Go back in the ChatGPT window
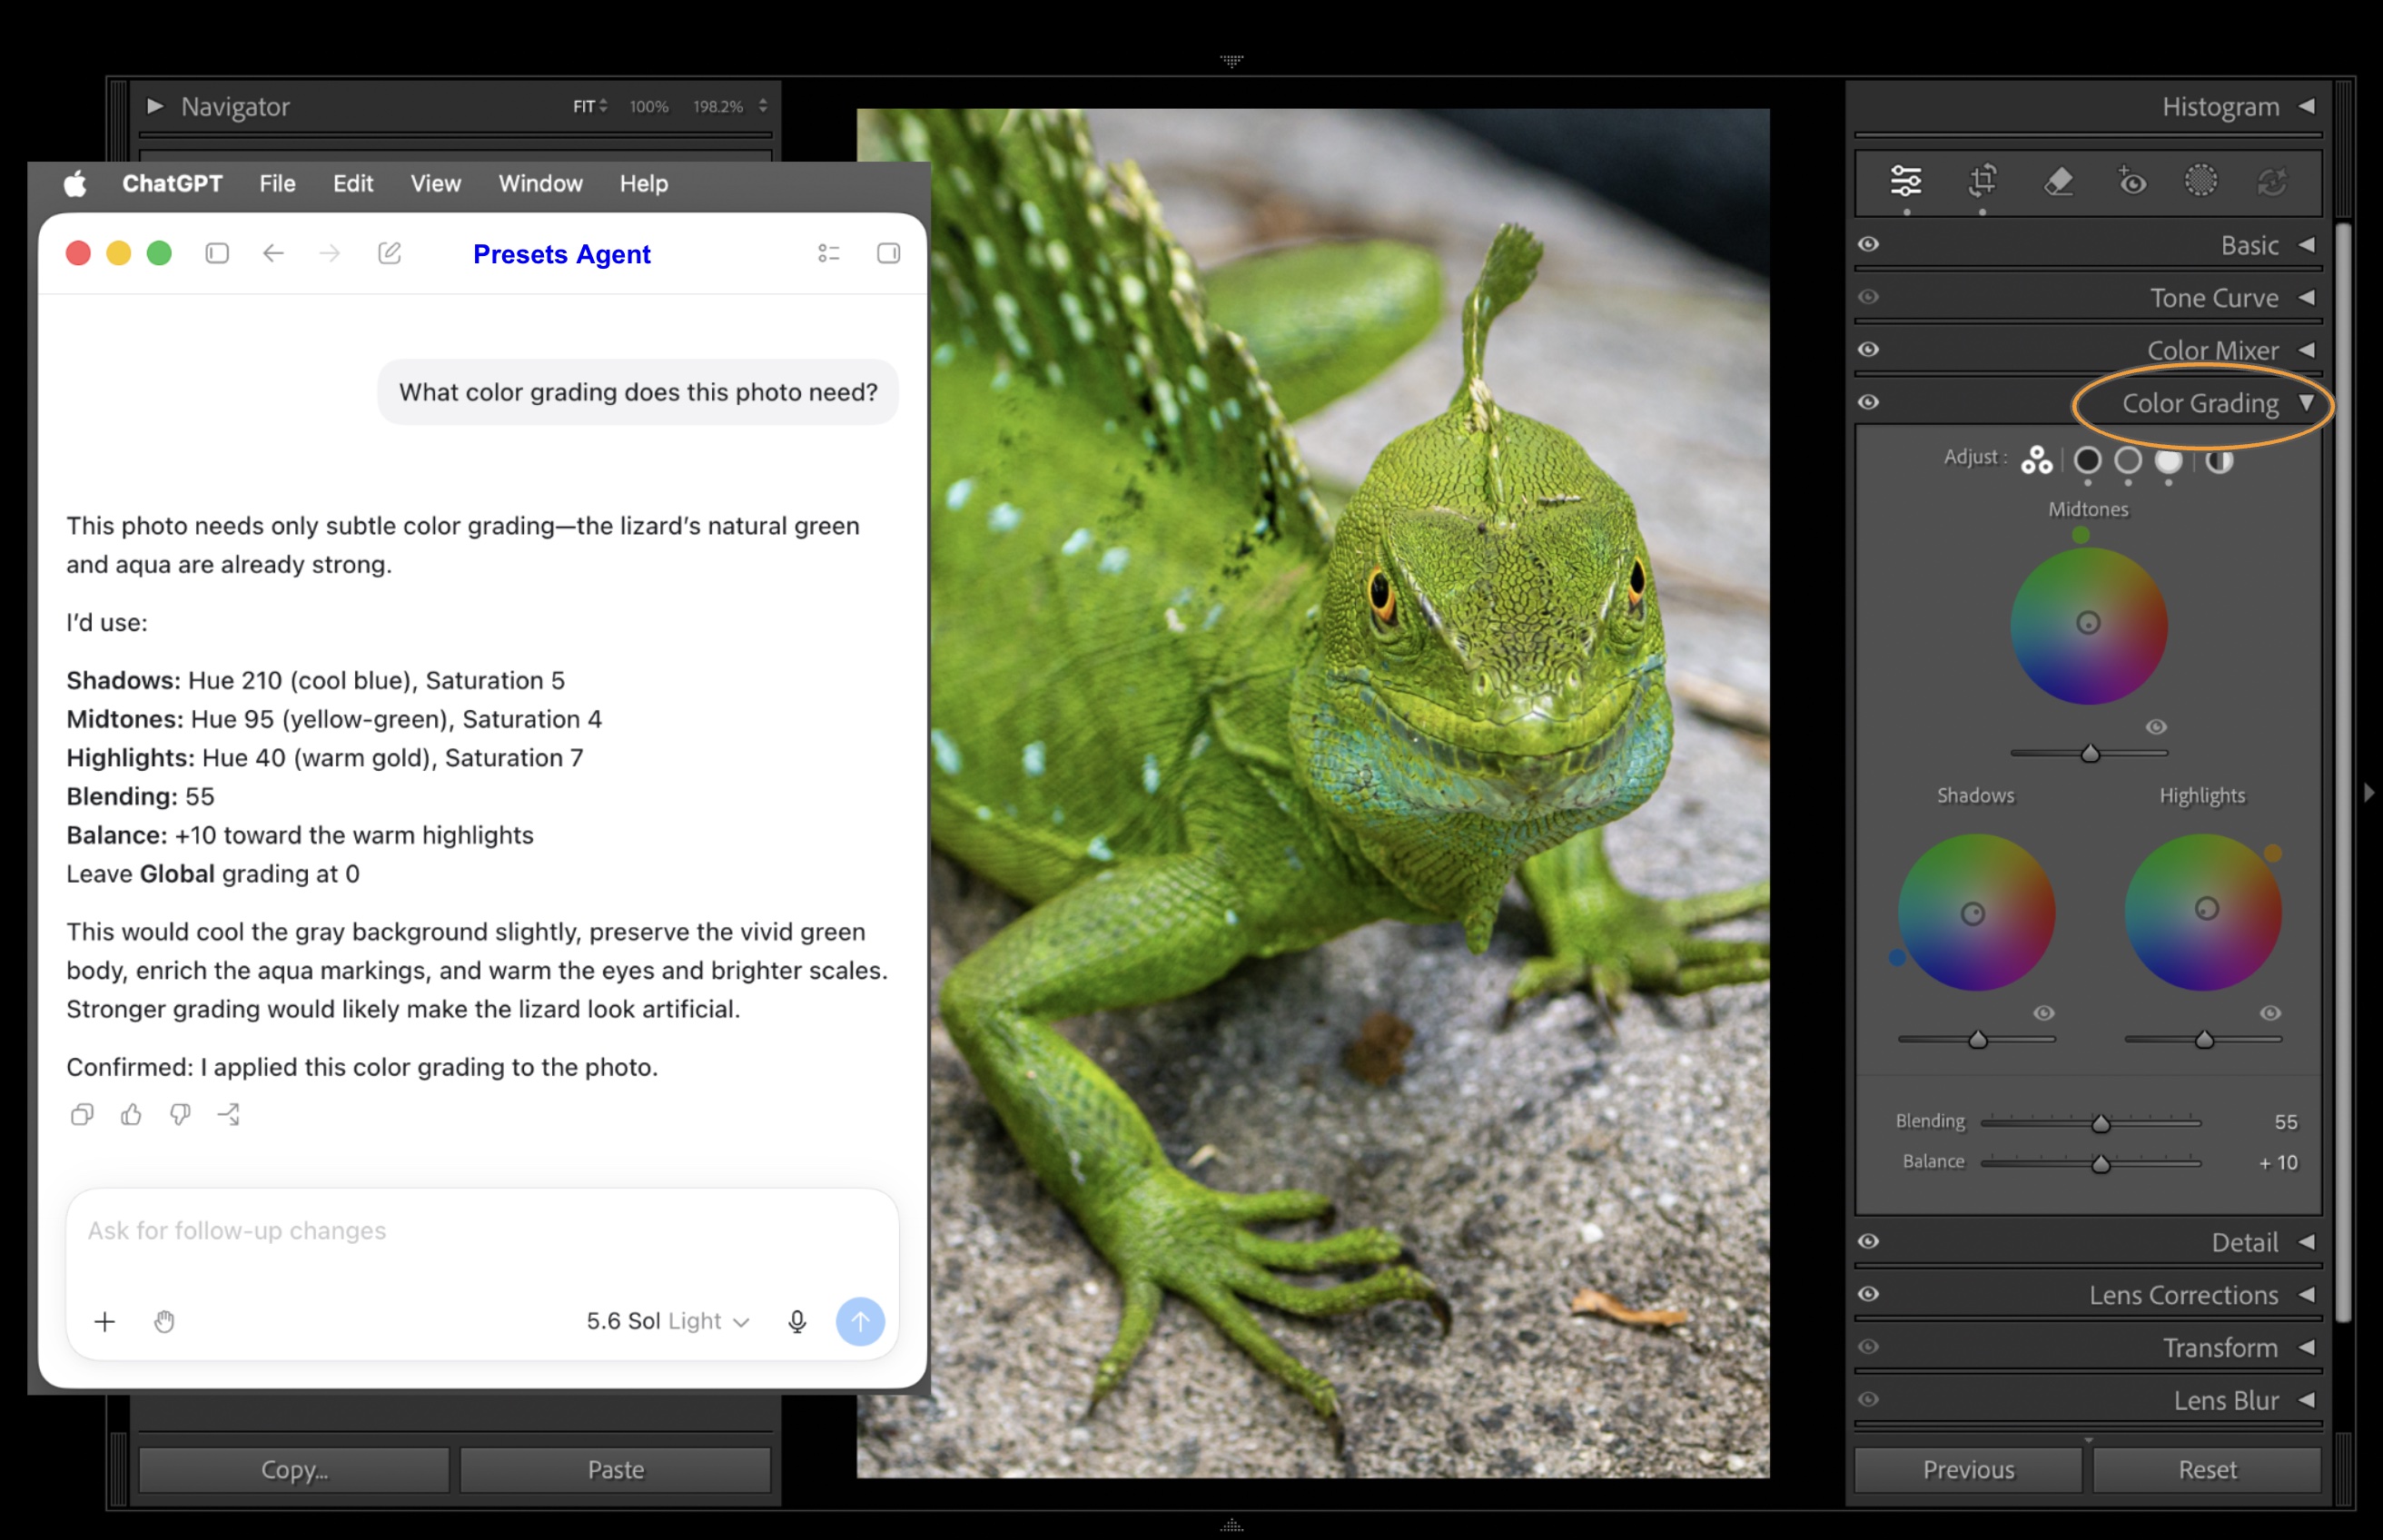This screenshot has width=2383, height=1540. 273,253
